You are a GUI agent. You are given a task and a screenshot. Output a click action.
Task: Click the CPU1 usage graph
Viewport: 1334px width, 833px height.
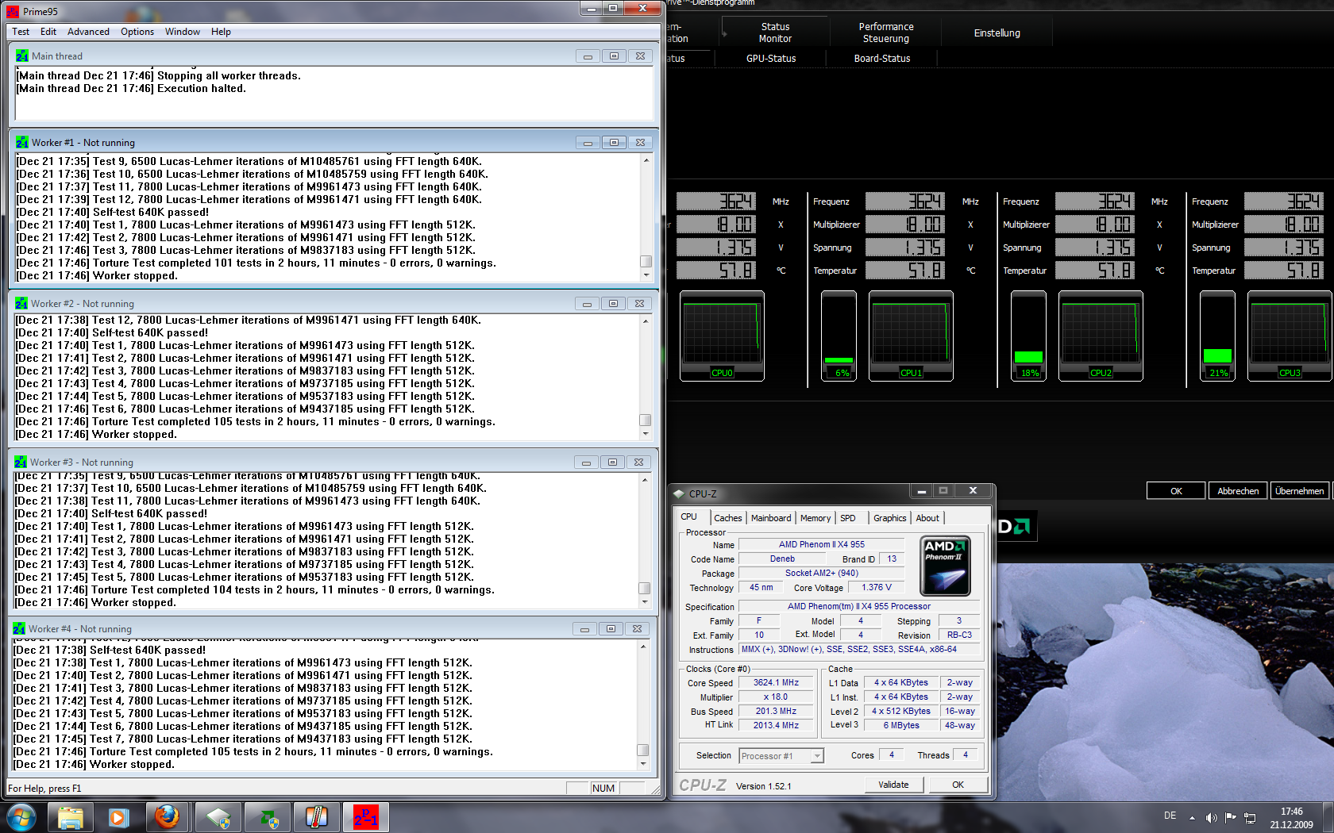[x=911, y=336]
